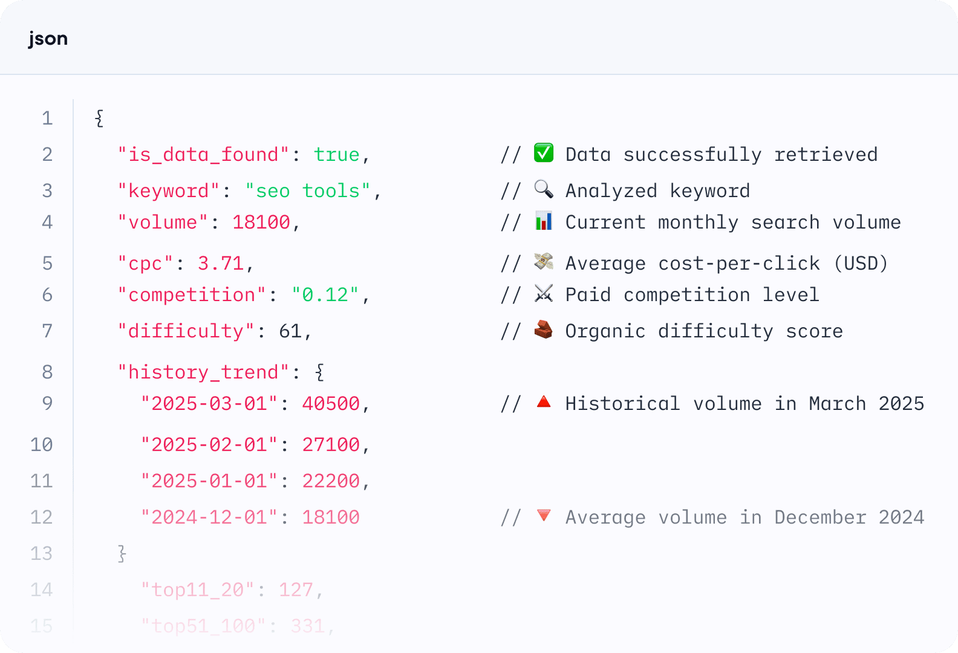
Task: Click the brick emoji icon
Action: 544,330
